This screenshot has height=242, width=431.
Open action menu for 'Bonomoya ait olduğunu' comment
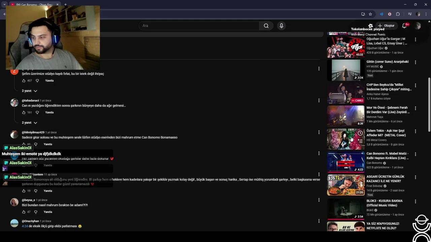click(319, 174)
